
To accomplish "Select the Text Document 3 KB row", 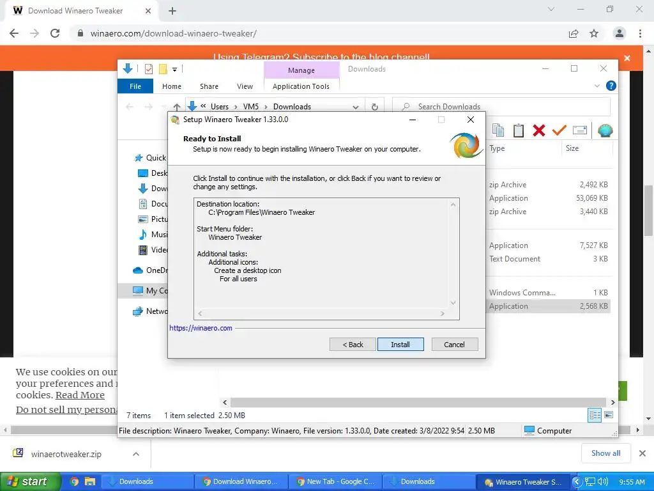I will click(549, 259).
